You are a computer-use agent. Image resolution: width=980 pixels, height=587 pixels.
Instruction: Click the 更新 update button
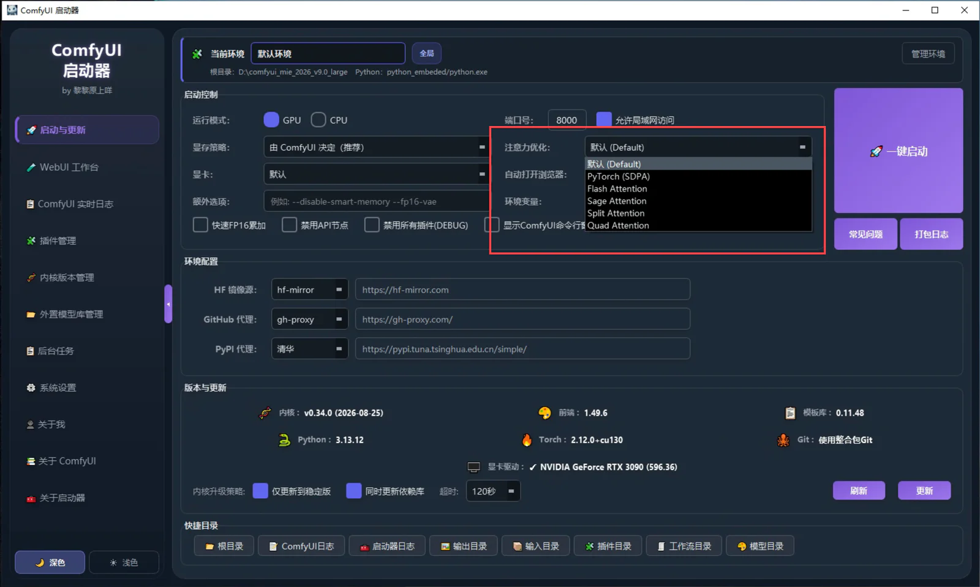[924, 490]
